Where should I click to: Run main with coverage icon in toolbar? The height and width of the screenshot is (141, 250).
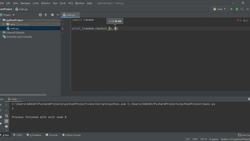[x=242, y=9]
